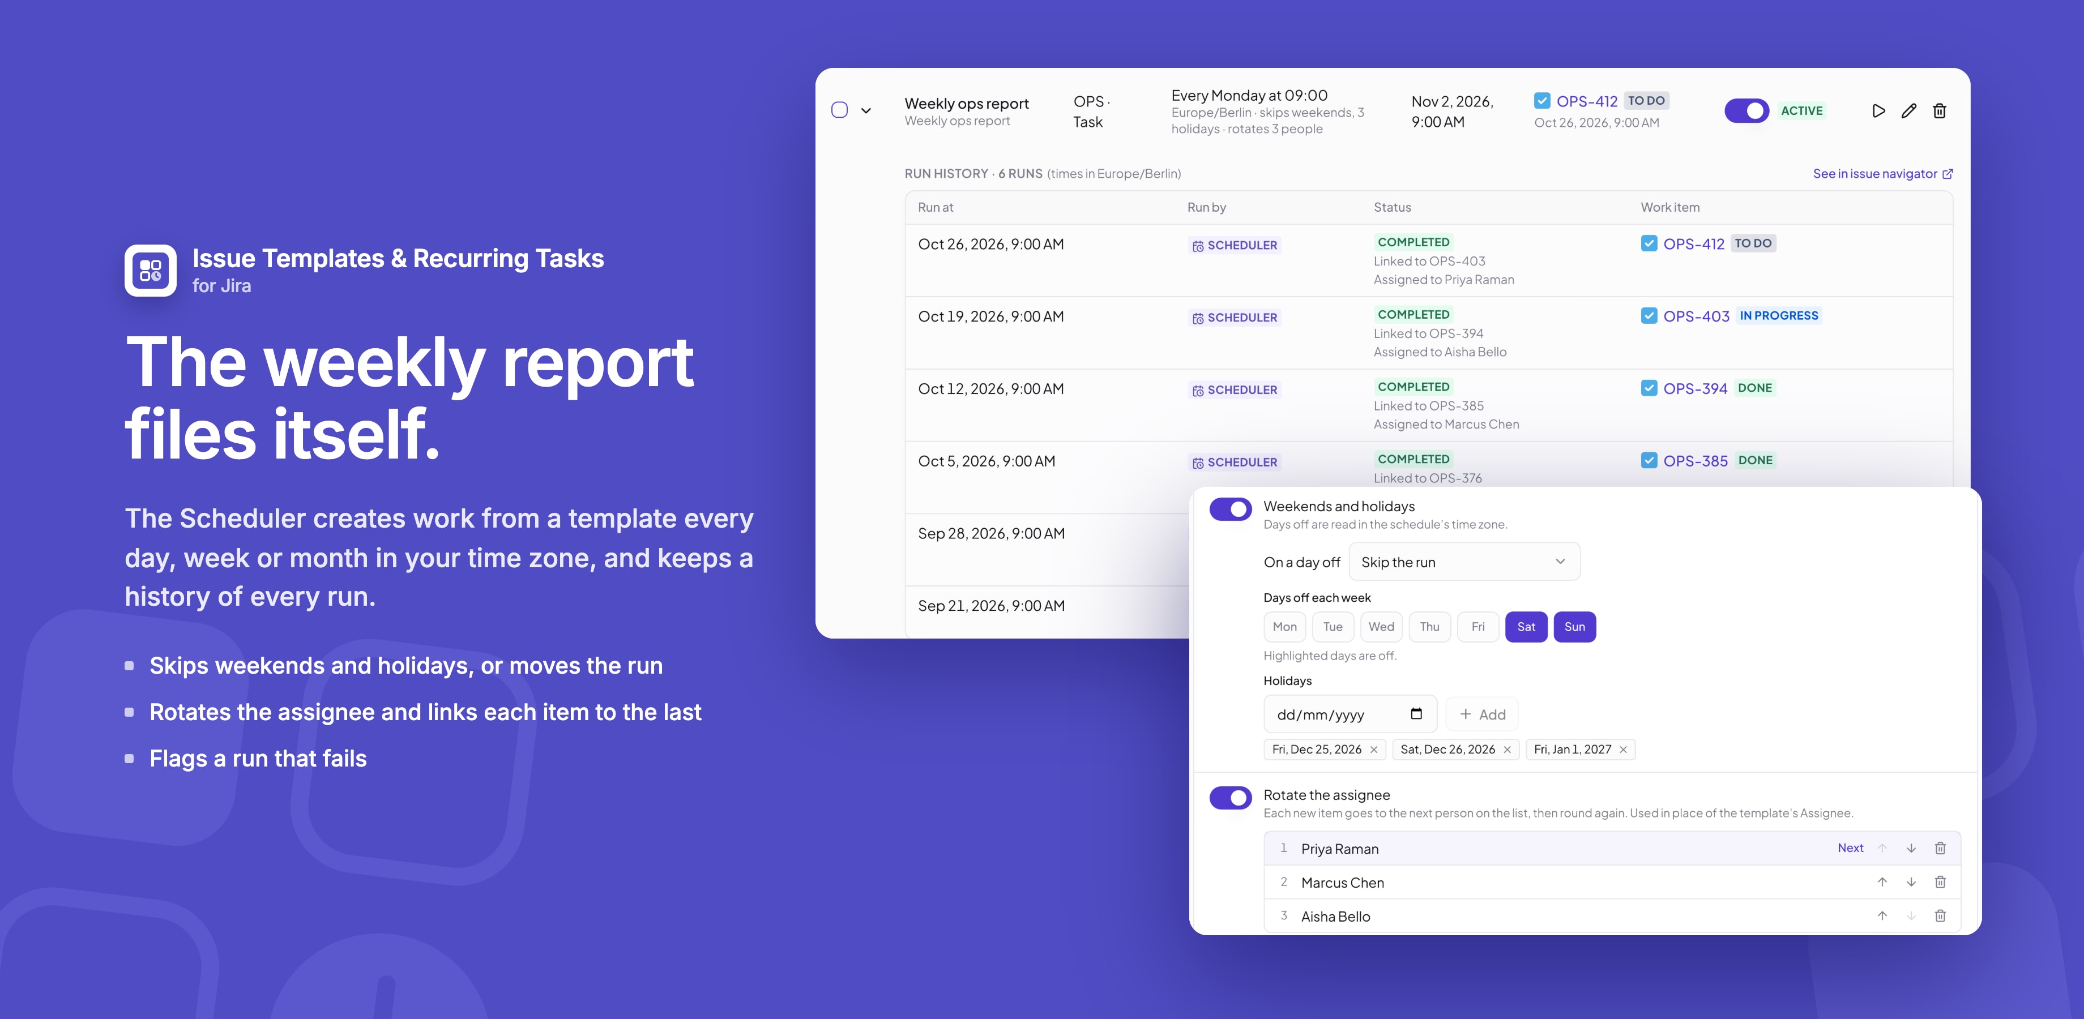Click COMPLETED status in Oct 26 row
The width and height of the screenshot is (2084, 1019).
[1413, 242]
